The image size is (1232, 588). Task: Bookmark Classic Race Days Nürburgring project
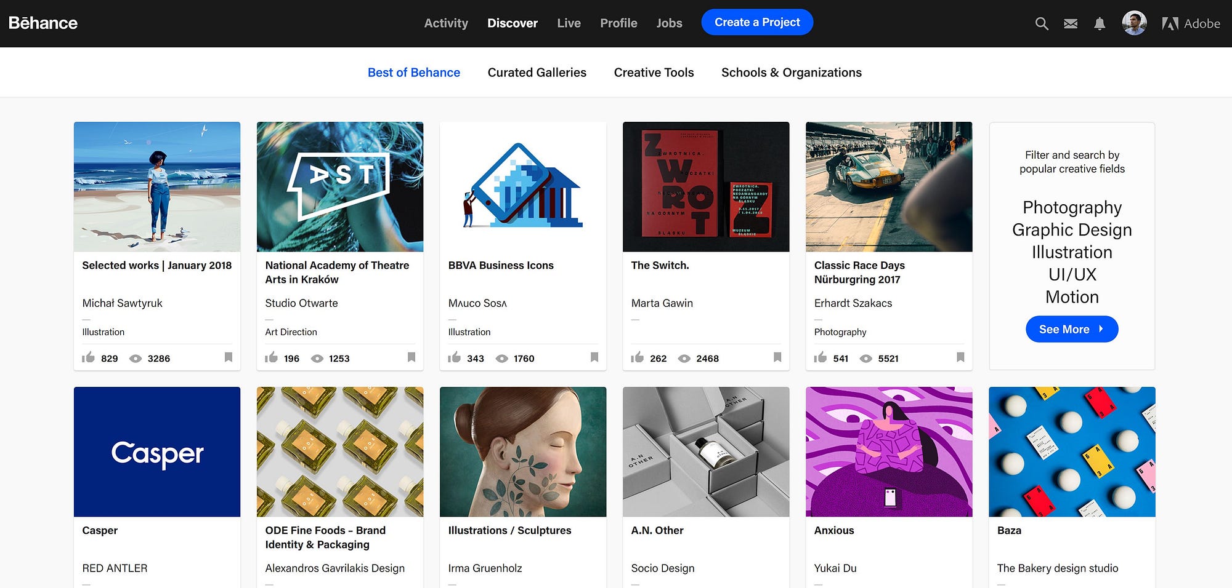click(960, 357)
